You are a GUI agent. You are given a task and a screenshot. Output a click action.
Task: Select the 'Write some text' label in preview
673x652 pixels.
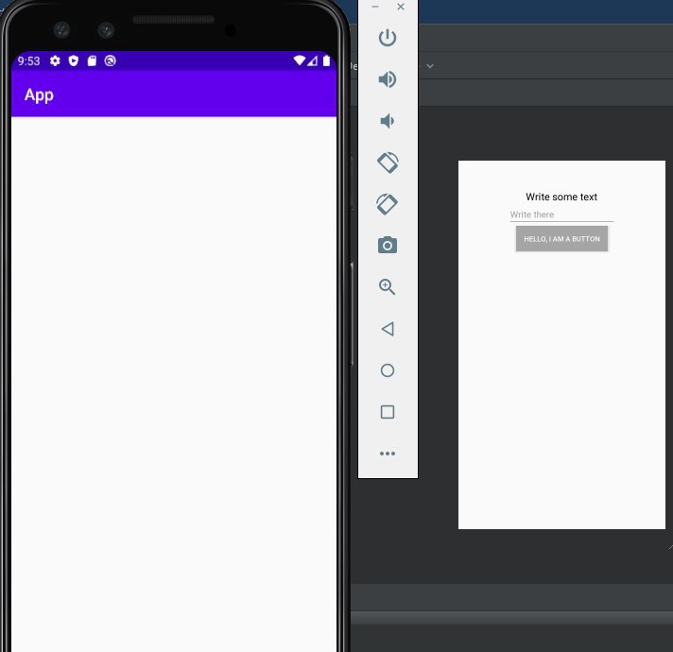coord(561,197)
